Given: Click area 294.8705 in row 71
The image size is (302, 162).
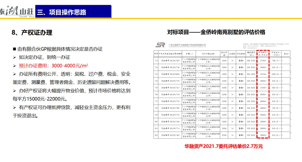Looking at the screenshot, I should click(x=251, y=60).
